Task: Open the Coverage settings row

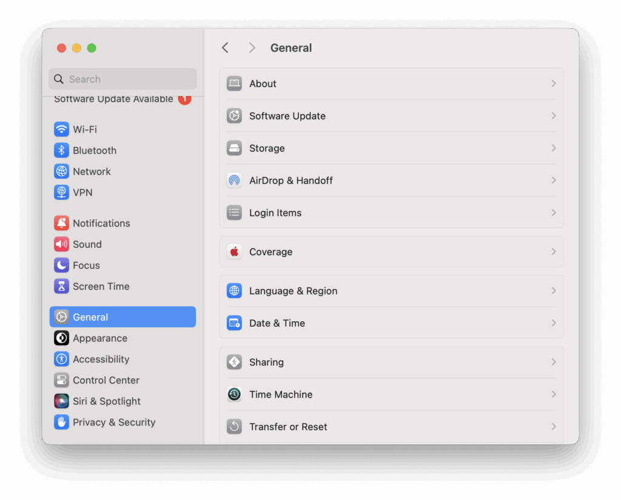Action: [391, 252]
